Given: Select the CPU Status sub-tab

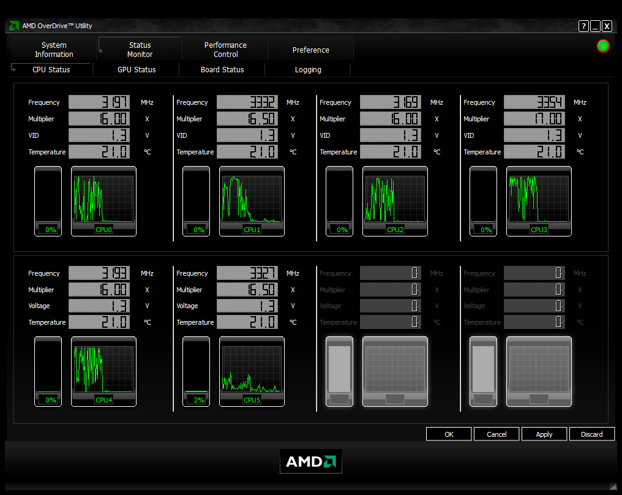Looking at the screenshot, I should 51,69.
